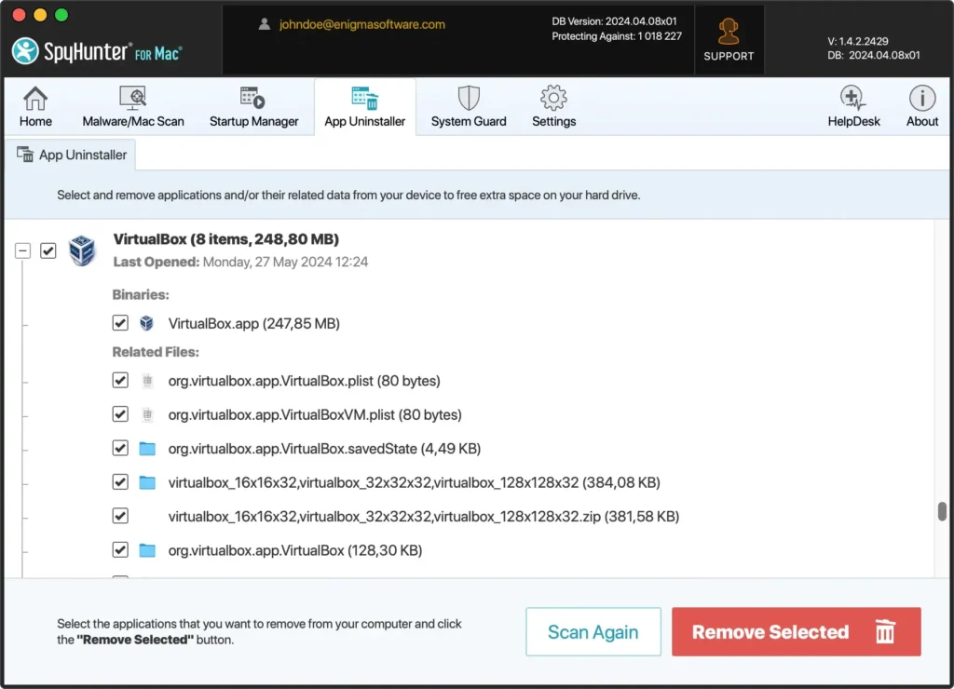Click the Protecting Against 1 018 227 text

(x=617, y=36)
